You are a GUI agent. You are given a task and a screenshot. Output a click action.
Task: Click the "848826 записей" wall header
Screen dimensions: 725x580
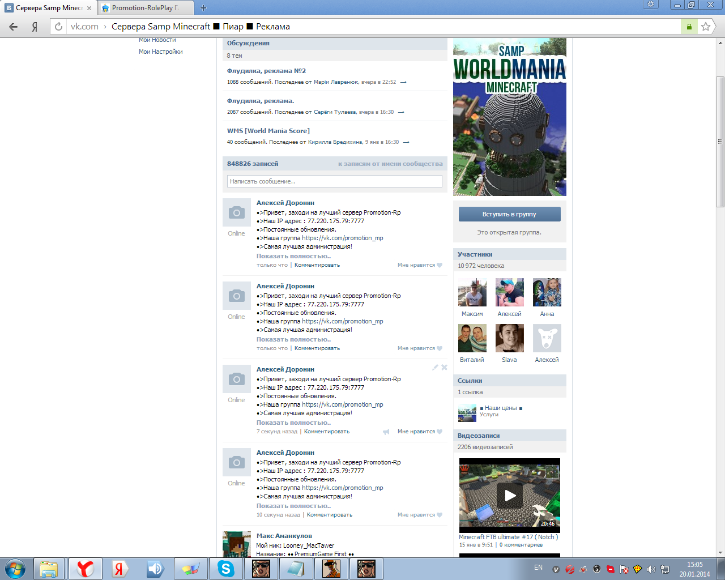[x=253, y=164]
